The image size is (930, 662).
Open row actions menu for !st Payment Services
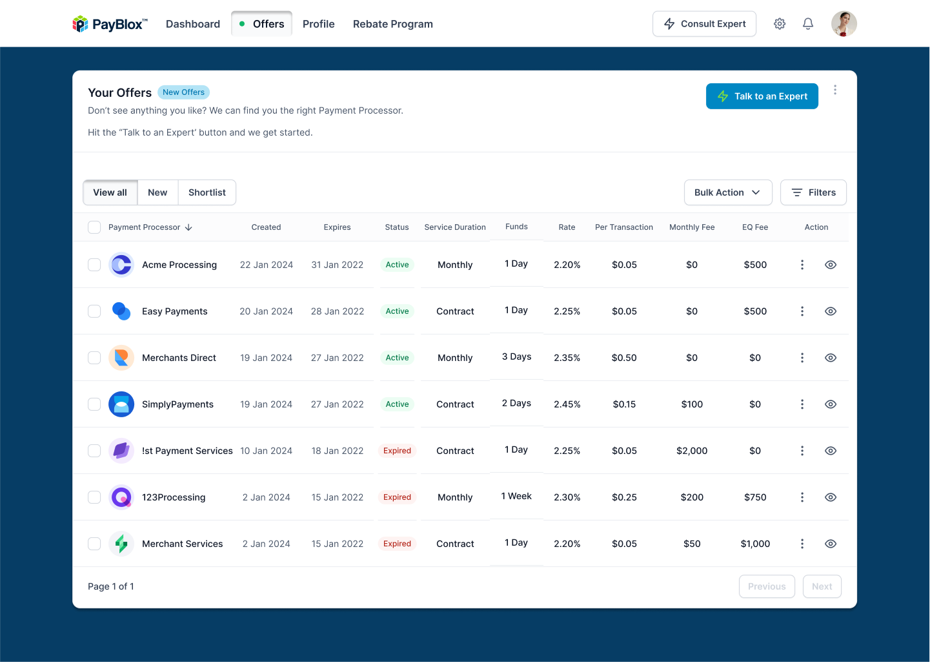tap(802, 451)
